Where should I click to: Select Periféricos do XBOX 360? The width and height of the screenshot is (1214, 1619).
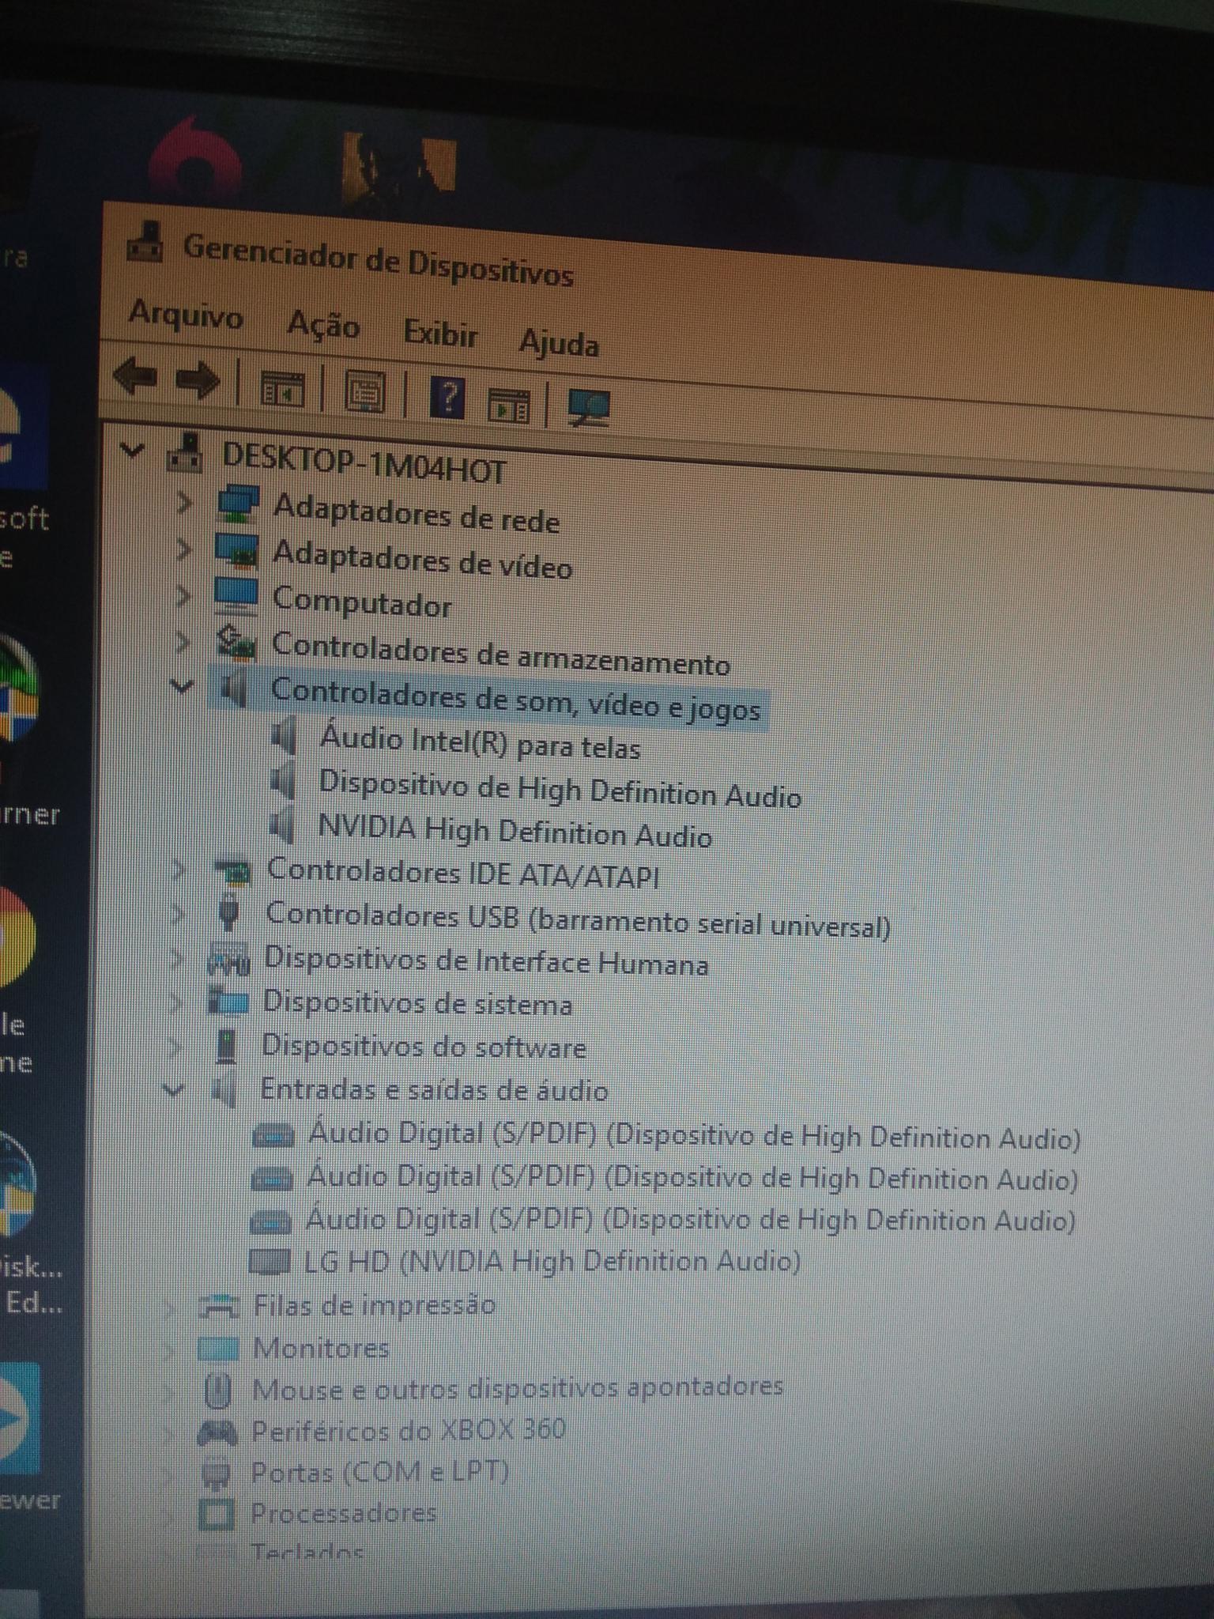point(408,1430)
